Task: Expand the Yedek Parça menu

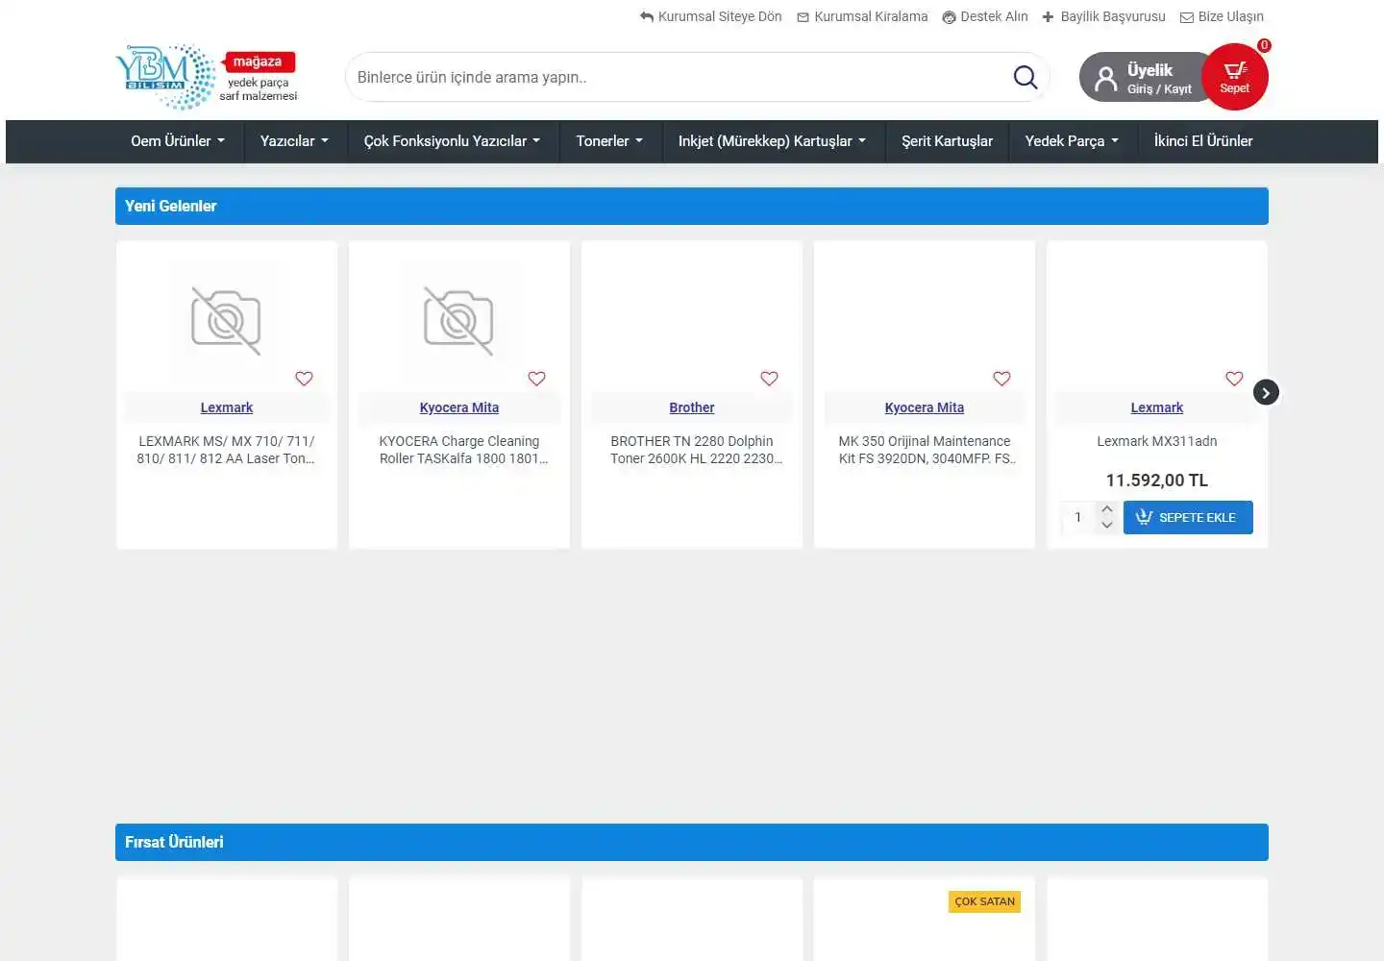Action: [x=1072, y=141]
